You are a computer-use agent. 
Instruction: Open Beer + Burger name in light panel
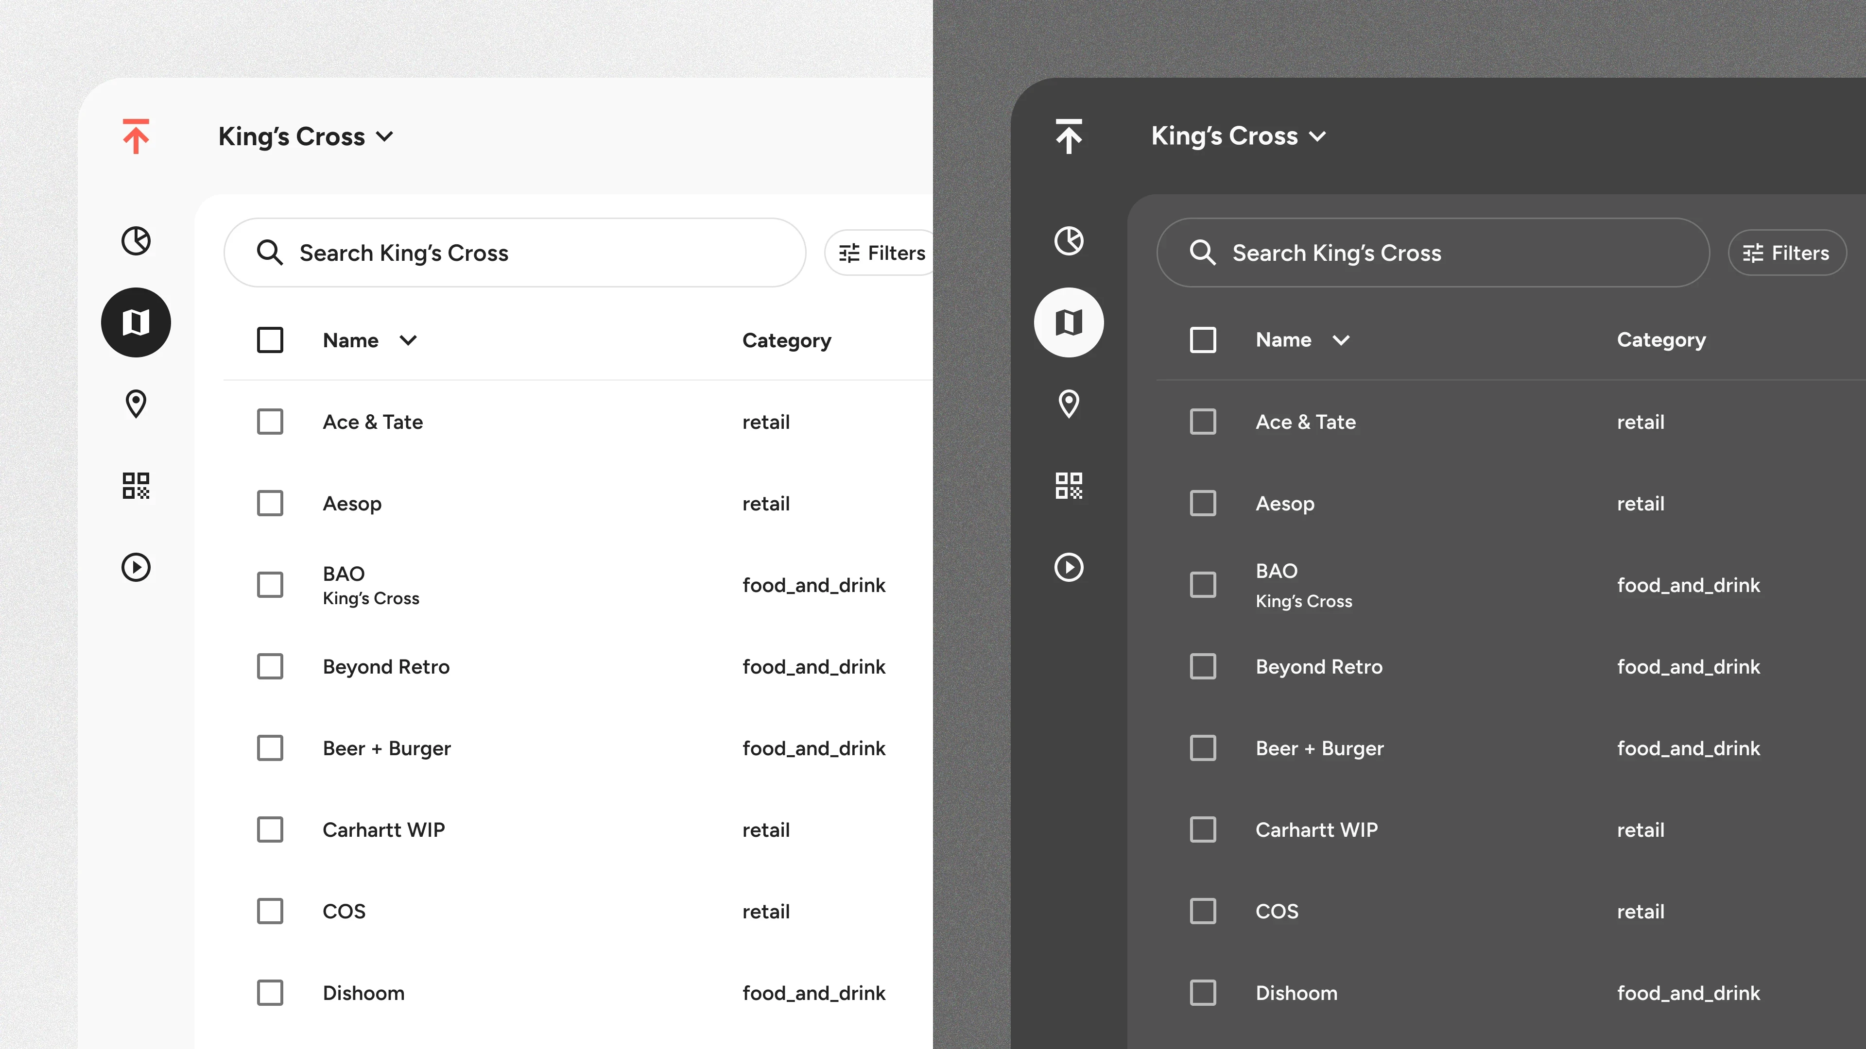click(387, 748)
